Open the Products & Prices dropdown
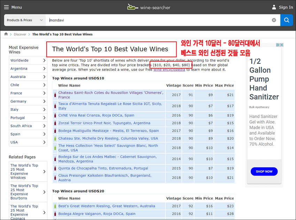This screenshot has height=220, width=296. point(25,20)
